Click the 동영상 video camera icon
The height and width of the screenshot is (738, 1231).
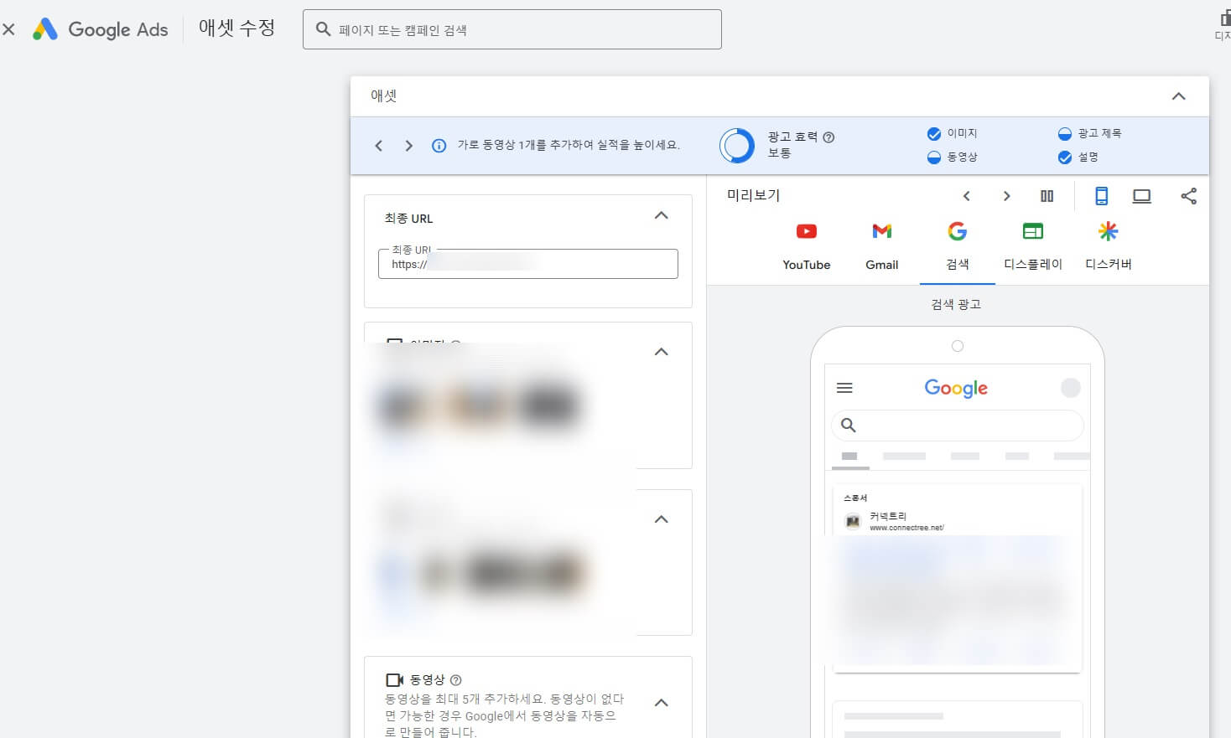394,680
